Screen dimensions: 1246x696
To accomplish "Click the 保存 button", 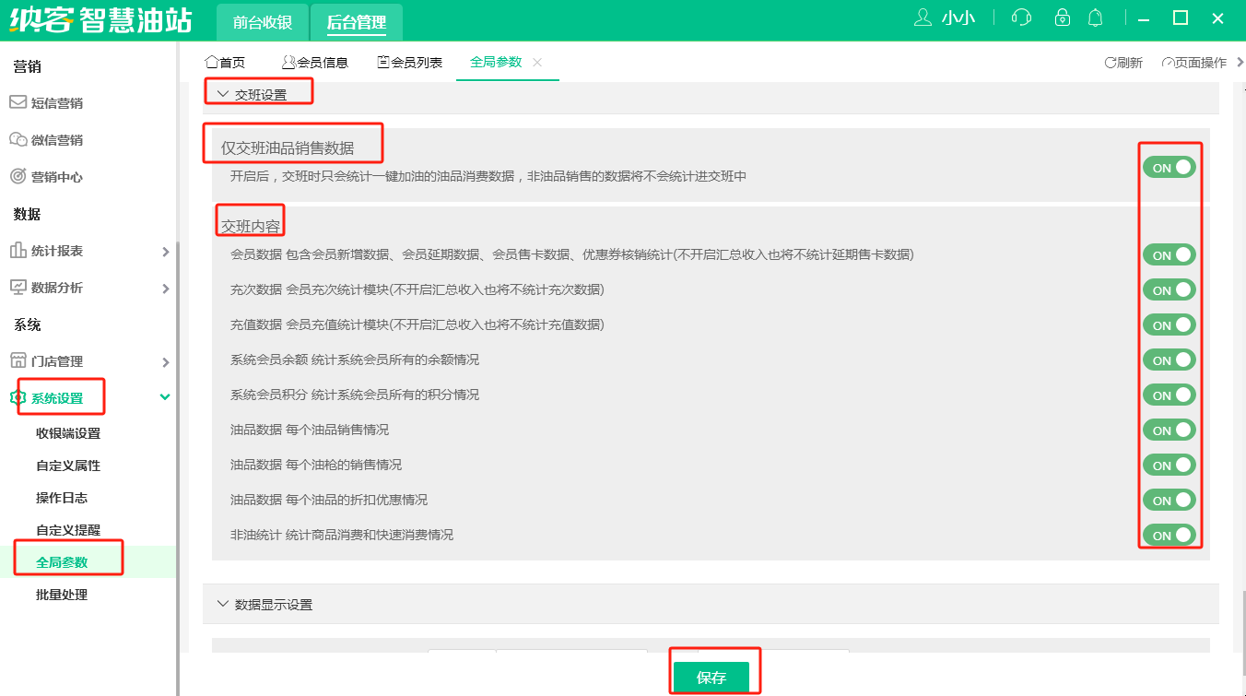I will 711,678.
